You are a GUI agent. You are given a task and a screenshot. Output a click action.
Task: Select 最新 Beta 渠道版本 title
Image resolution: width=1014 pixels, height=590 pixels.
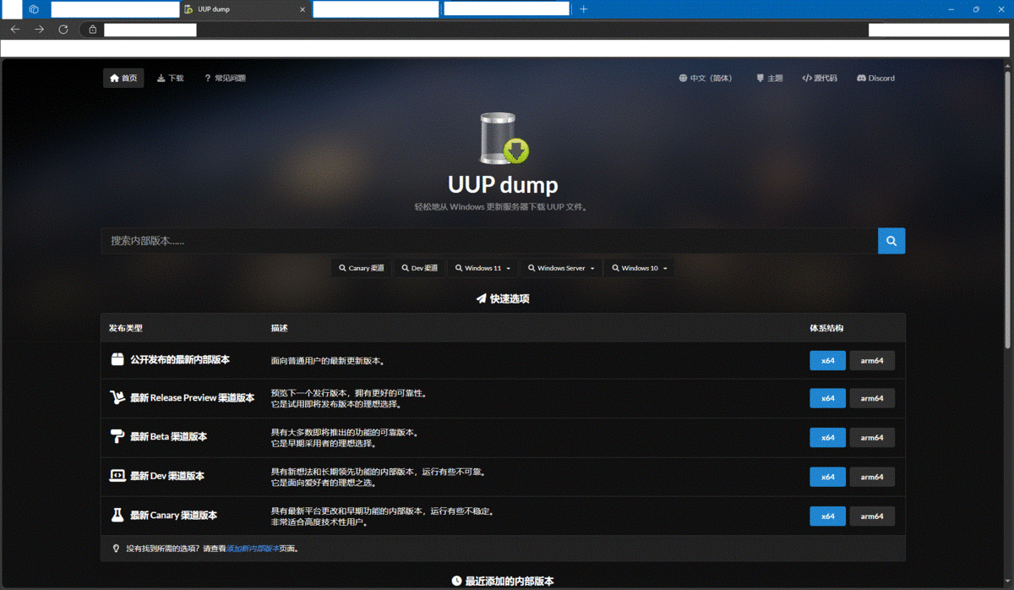click(x=168, y=437)
